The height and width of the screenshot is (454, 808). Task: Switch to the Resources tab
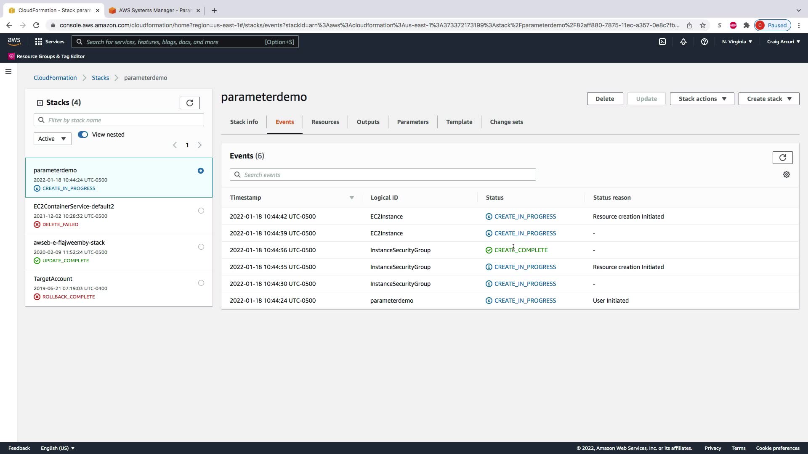325,122
